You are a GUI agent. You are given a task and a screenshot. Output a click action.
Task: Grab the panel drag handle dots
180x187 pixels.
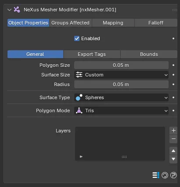tap(175, 10)
